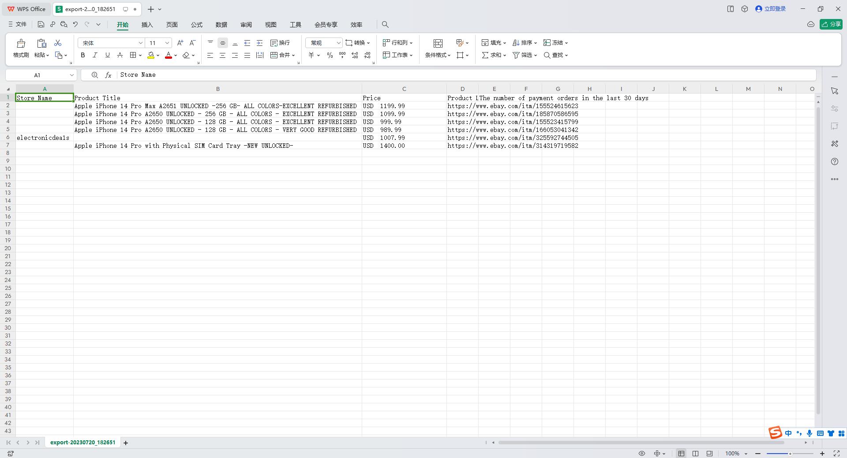Open the font name dropdown

coord(141,43)
